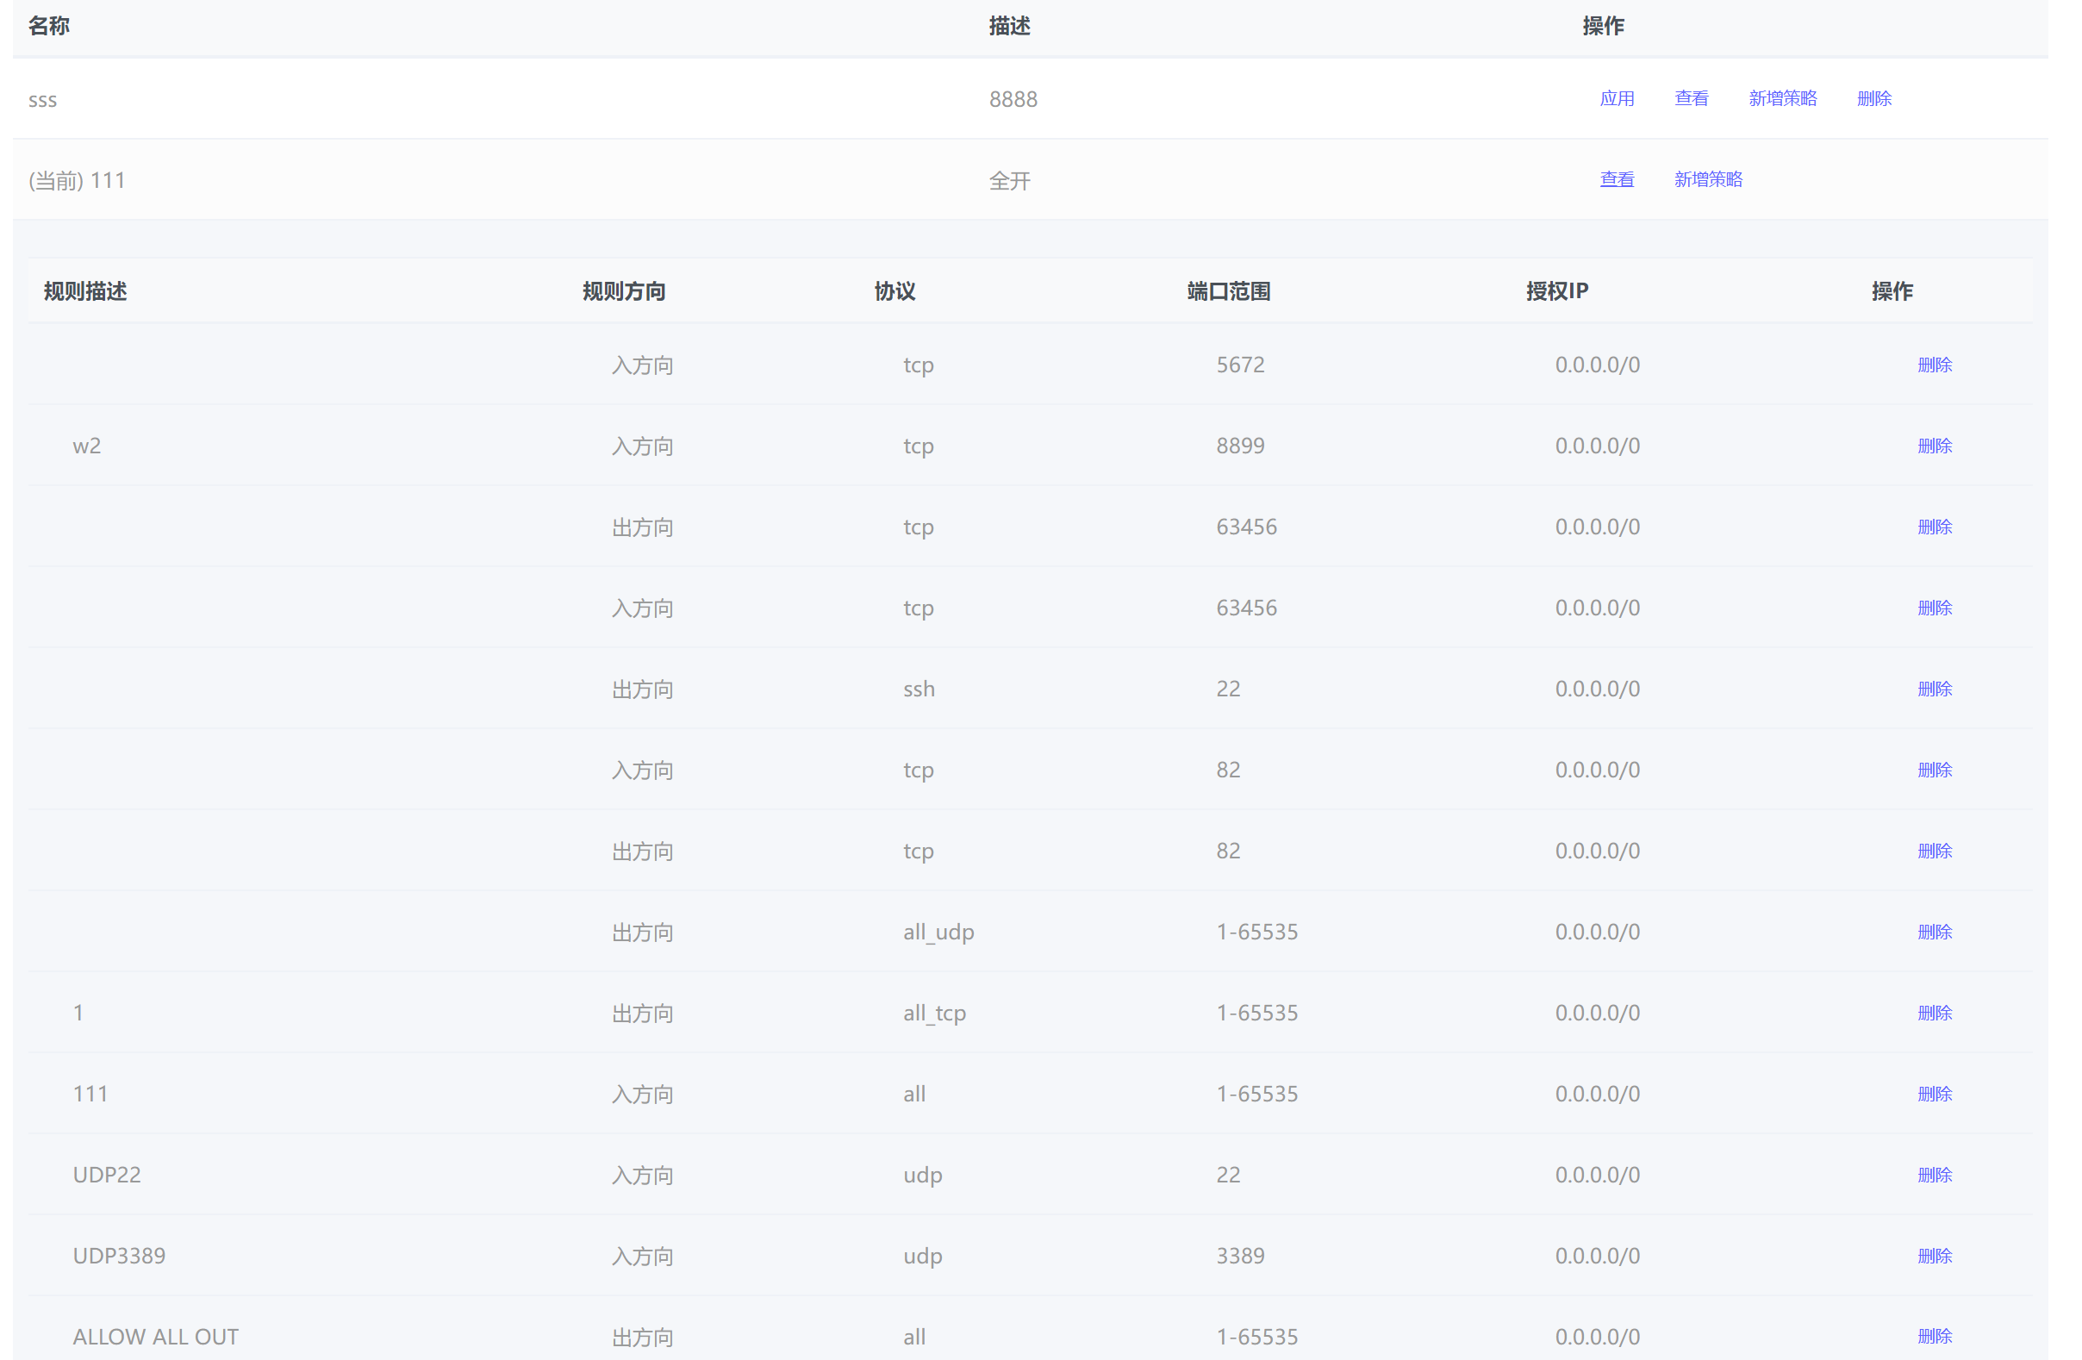Delete the all_udp outbound rule

pyautogui.click(x=1934, y=931)
